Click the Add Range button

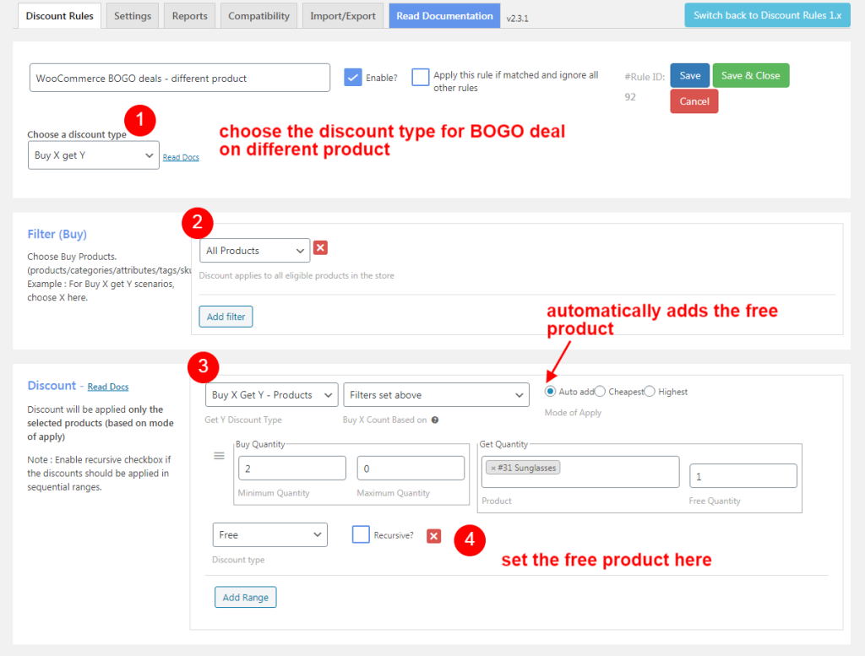click(x=246, y=598)
